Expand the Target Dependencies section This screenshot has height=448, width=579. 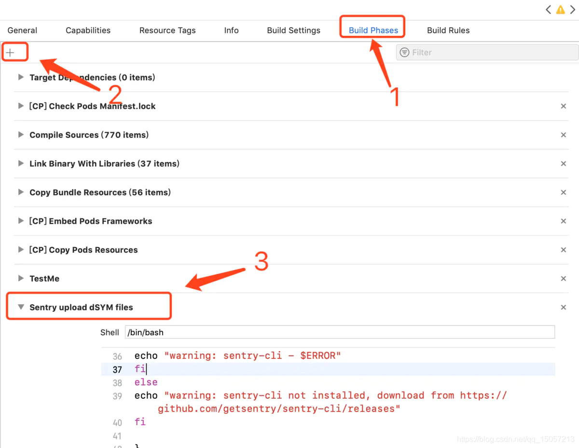point(21,77)
